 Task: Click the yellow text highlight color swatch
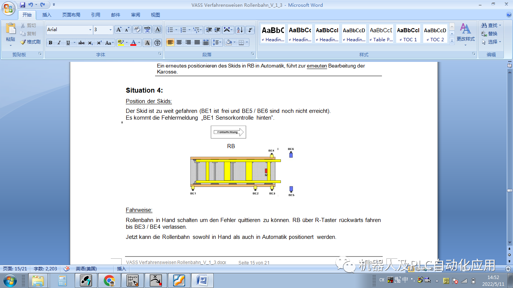click(120, 44)
